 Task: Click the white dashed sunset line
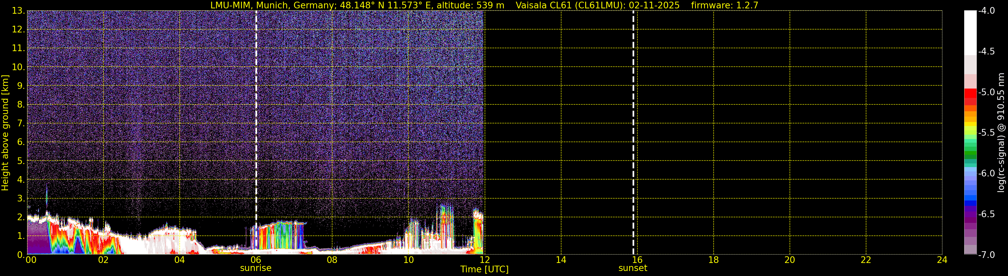(633, 133)
